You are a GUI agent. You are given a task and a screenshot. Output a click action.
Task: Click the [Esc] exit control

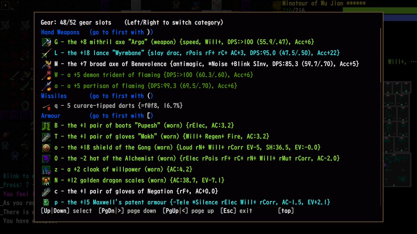[x=236, y=211]
